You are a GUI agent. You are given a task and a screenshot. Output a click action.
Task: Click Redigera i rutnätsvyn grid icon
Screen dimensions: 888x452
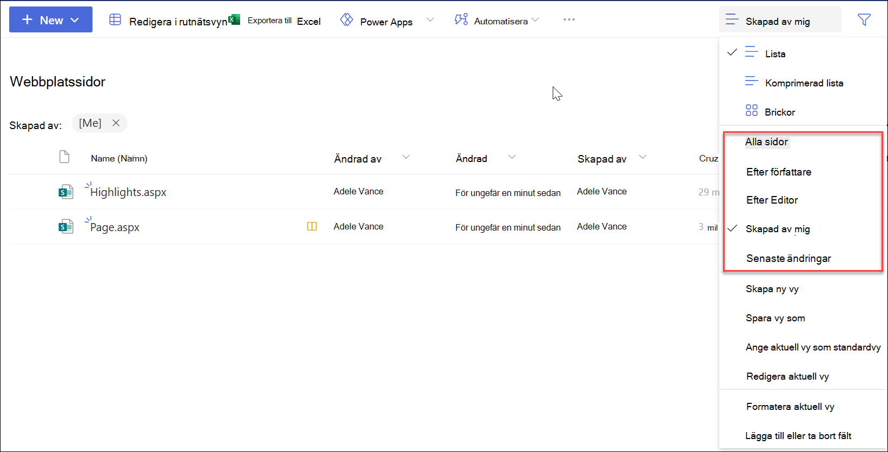tap(115, 20)
